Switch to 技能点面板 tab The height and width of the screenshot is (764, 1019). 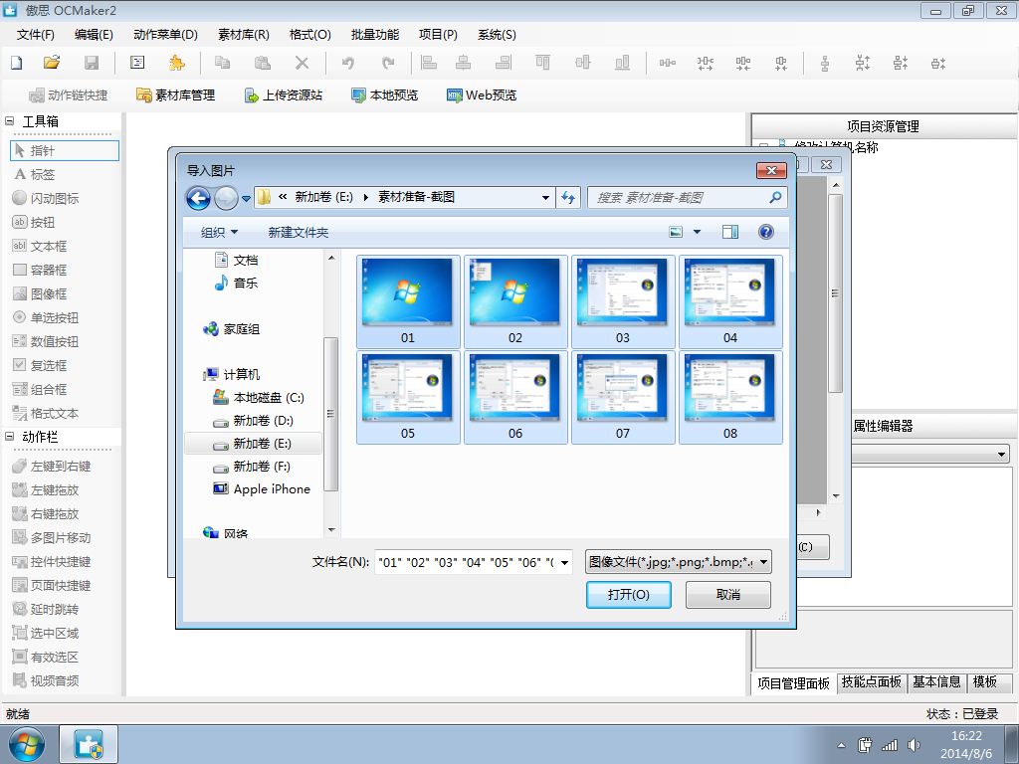coord(872,682)
